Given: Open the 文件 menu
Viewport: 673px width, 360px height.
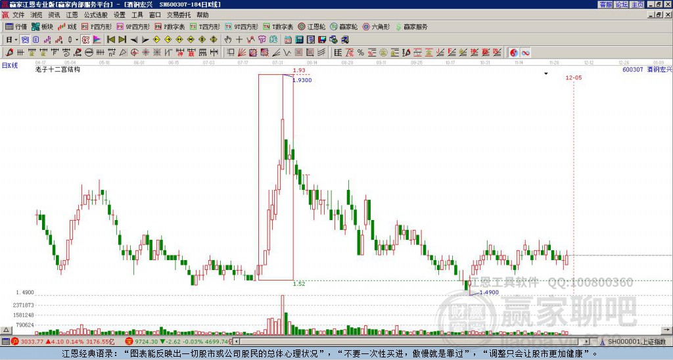Looking at the screenshot, I should tap(18, 15).
